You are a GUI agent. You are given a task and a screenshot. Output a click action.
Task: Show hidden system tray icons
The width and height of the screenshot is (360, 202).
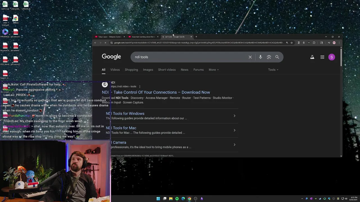[x=302, y=199]
